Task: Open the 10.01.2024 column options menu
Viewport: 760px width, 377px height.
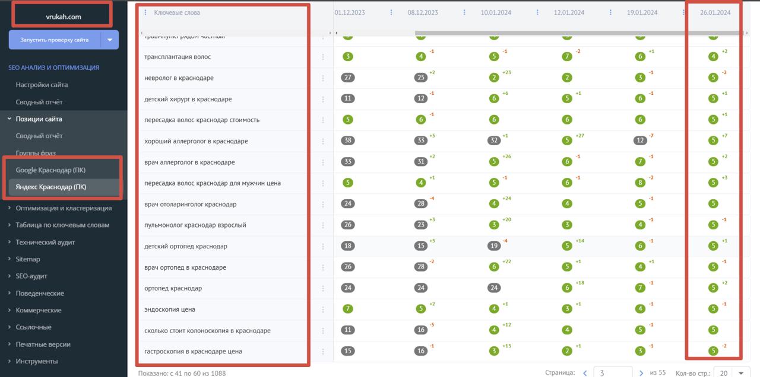Action: 537,12
